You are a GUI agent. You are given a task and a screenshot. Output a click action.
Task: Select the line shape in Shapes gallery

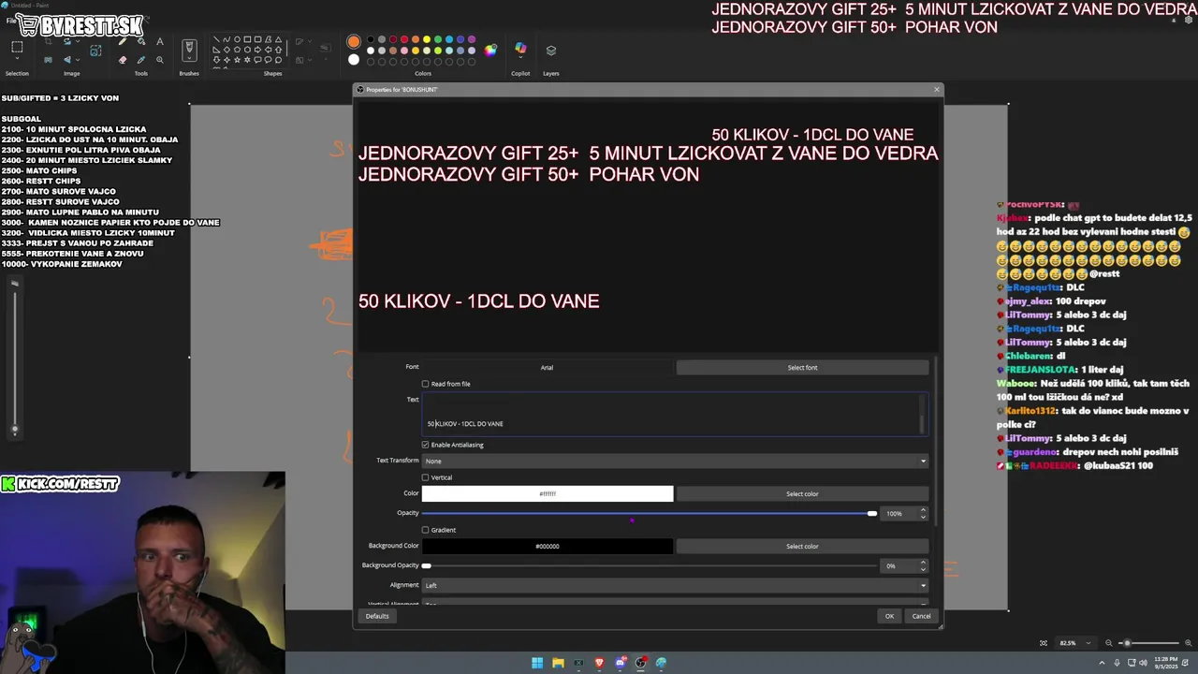217,39
